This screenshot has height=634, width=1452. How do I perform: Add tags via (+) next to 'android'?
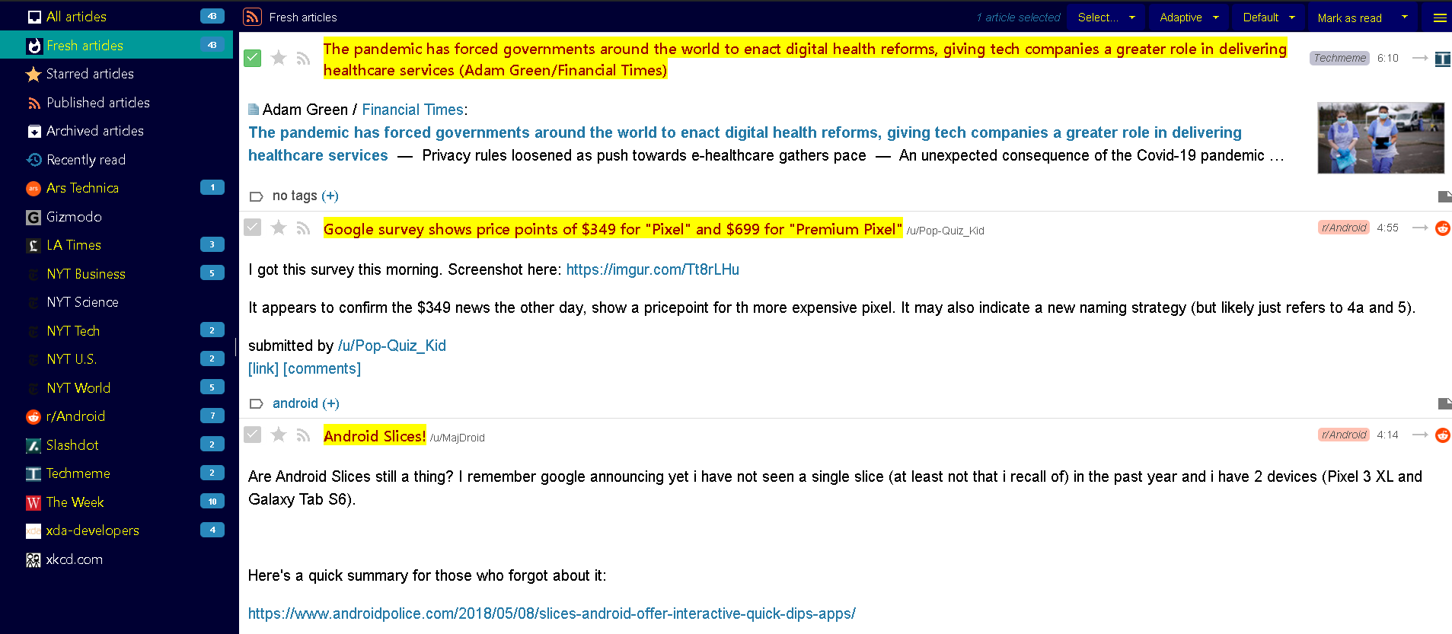click(330, 404)
